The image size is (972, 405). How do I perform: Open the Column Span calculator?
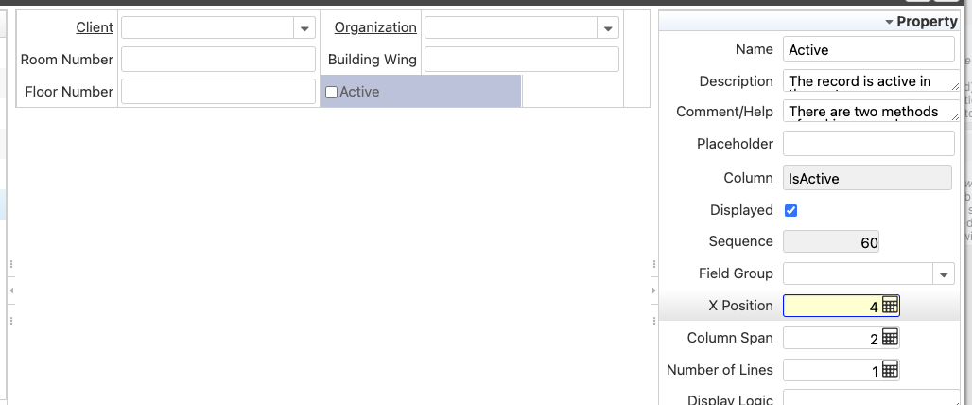pos(890,338)
